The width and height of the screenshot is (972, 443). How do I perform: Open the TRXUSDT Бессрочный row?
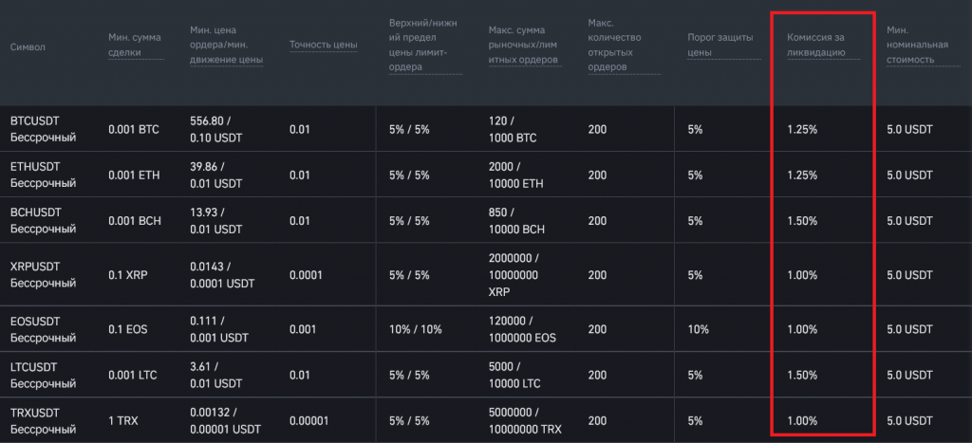[43, 420]
